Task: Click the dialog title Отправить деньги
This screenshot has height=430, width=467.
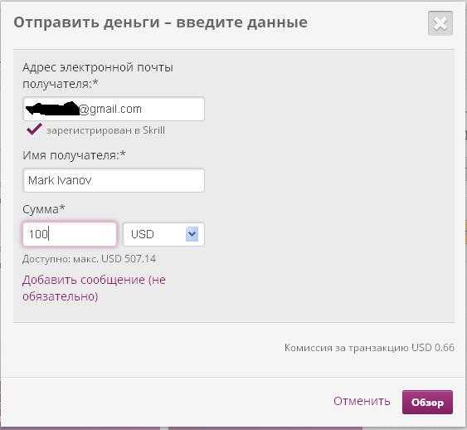Action: tap(86, 22)
